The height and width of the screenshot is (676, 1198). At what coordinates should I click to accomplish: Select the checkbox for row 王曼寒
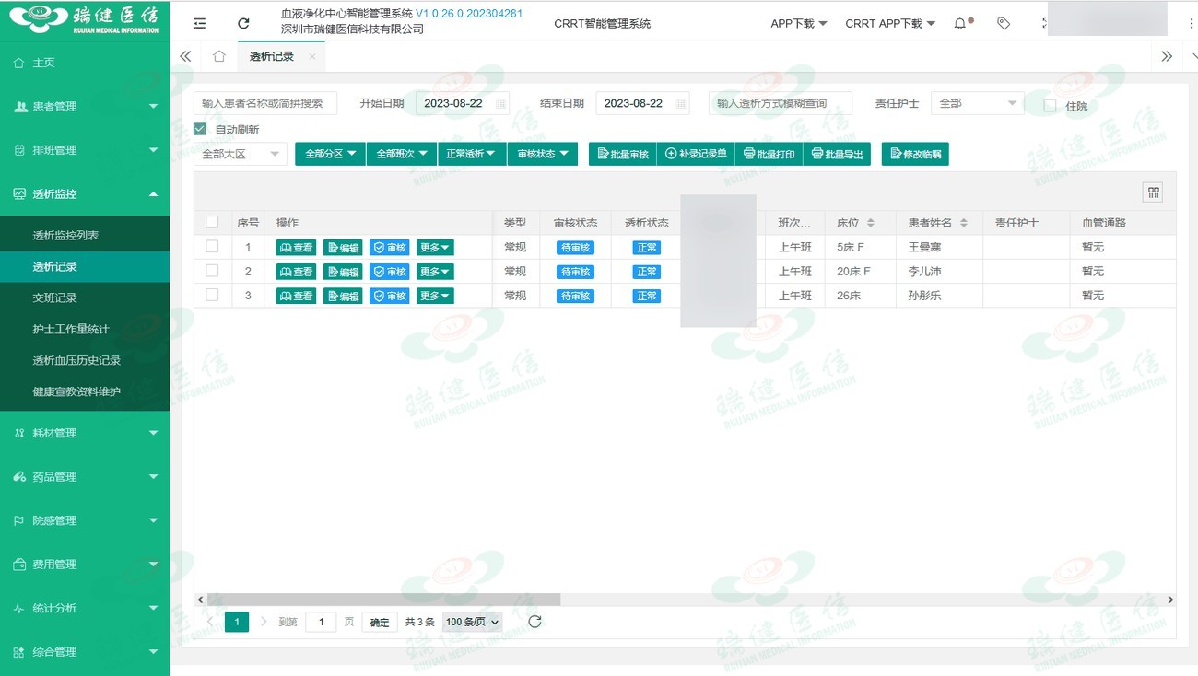(212, 247)
